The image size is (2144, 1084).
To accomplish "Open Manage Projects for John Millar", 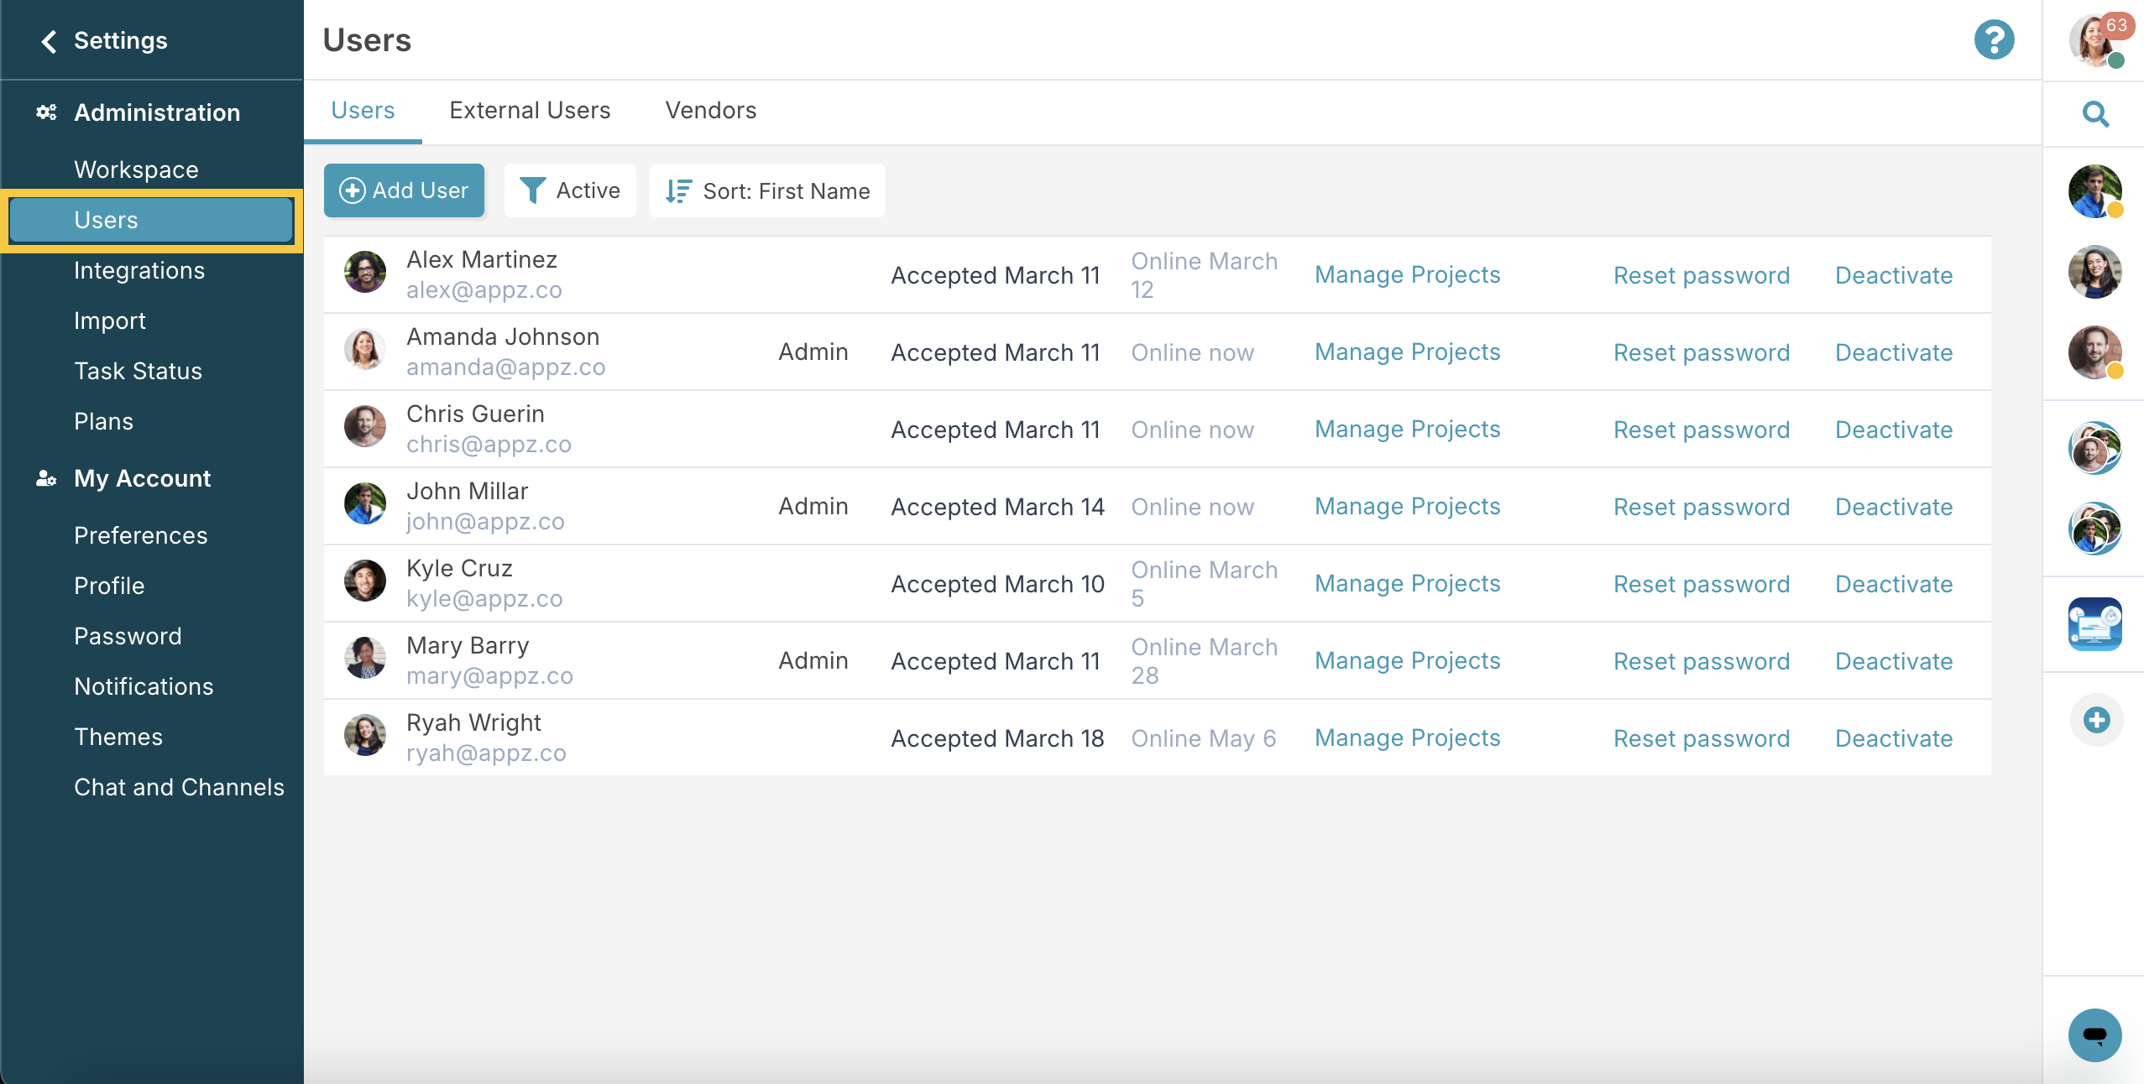I will tap(1406, 506).
